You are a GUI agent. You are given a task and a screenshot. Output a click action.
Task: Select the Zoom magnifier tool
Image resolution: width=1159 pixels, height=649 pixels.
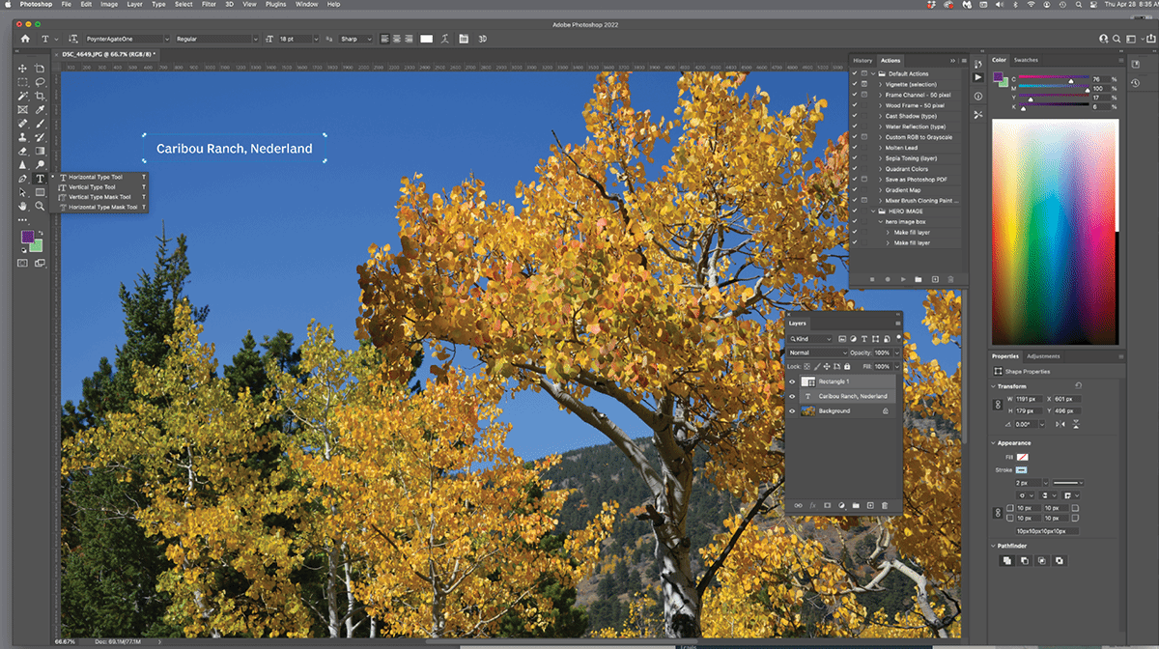40,206
